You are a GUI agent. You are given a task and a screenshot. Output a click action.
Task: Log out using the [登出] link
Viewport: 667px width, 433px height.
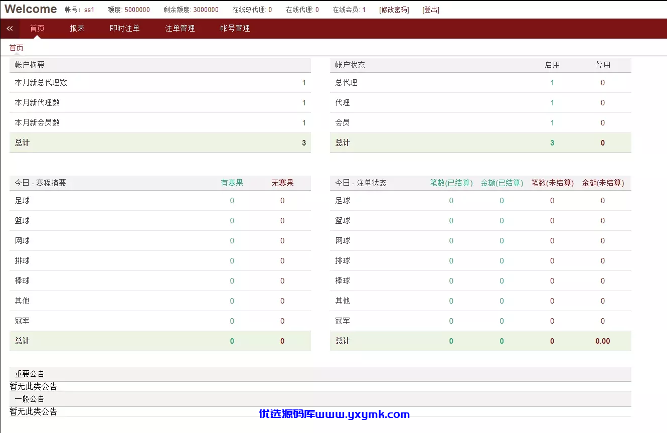pos(431,10)
